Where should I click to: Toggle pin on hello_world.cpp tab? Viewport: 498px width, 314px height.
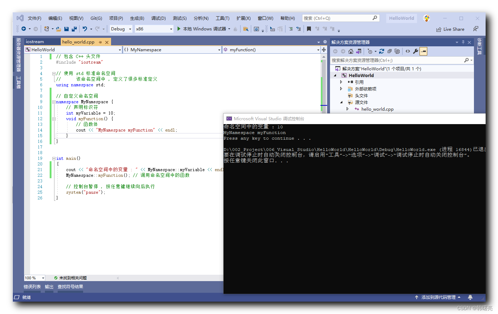pyautogui.click(x=100, y=42)
